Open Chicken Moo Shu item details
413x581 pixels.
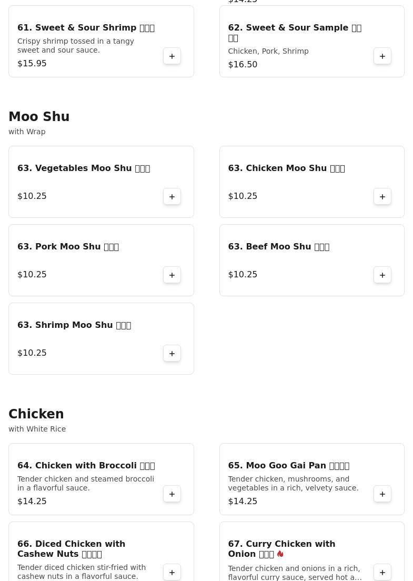point(286,168)
